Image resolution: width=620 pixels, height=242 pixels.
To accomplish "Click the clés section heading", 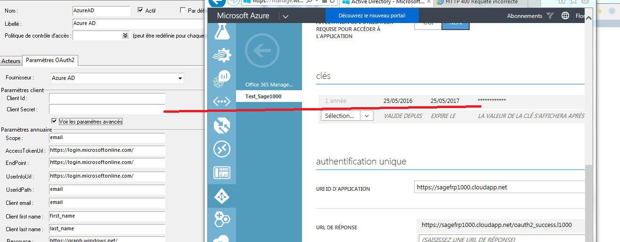I will pyautogui.click(x=323, y=76).
